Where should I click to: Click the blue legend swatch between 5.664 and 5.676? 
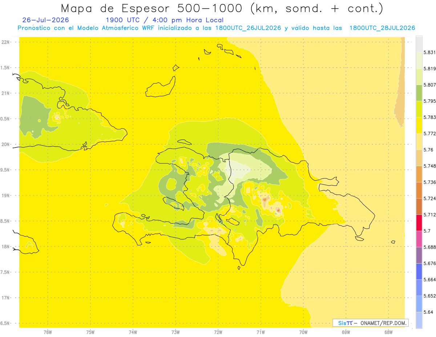tap(419, 271)
